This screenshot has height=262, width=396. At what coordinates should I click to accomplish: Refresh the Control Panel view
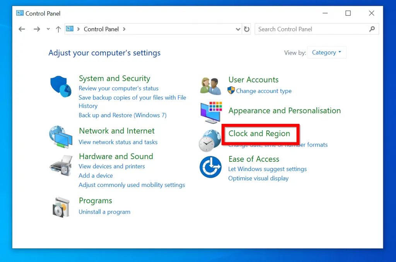(x=247, y=29)
